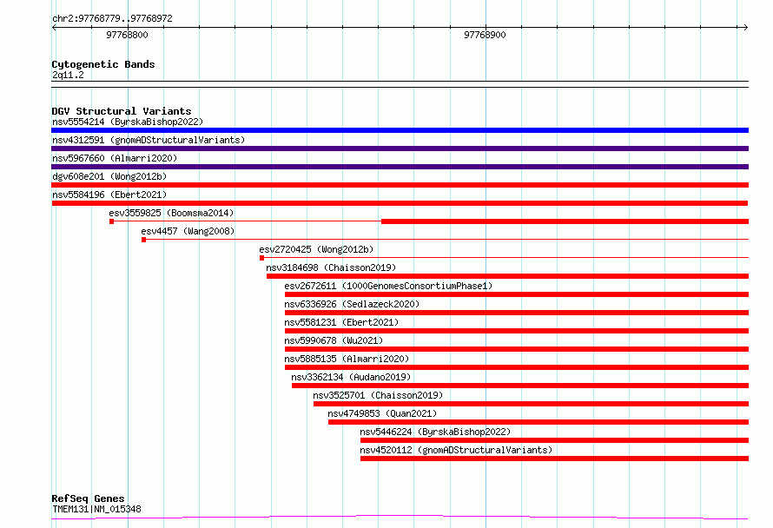Click the nsv3362134 (Audano2019) label
Image resolution: width=773 pixels, height=528 pixels.
[351, 377]
